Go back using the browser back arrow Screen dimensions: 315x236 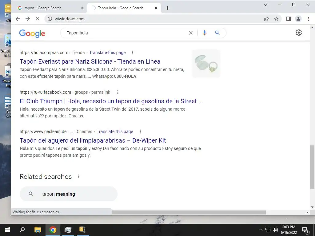[x=18, y=19]
